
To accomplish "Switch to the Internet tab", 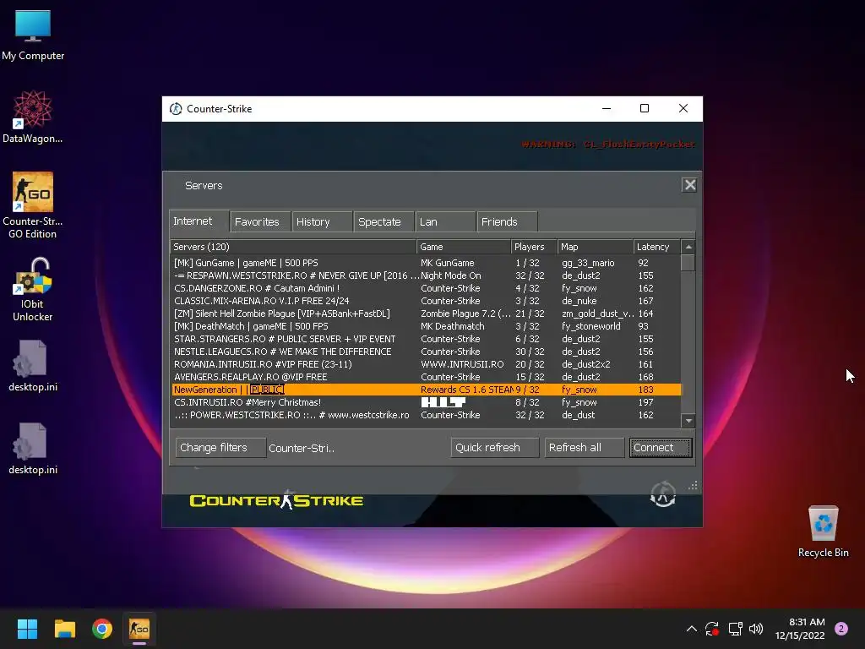I will (x=199, y=221).
